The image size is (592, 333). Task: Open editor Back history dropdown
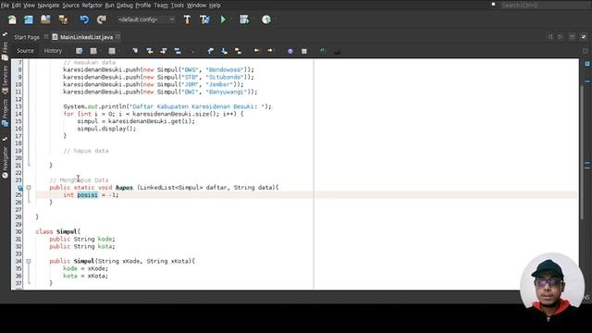(101, 51)
